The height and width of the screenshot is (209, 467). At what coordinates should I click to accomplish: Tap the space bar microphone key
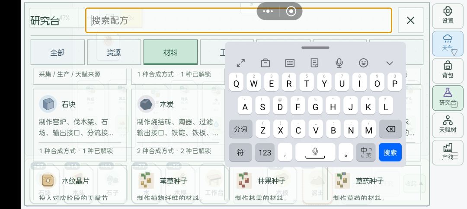[315, 152]
